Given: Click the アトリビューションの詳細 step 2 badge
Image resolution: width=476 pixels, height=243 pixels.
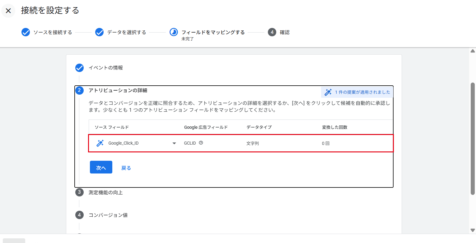Looking at the screenshot, I should [x=79, y=91].
